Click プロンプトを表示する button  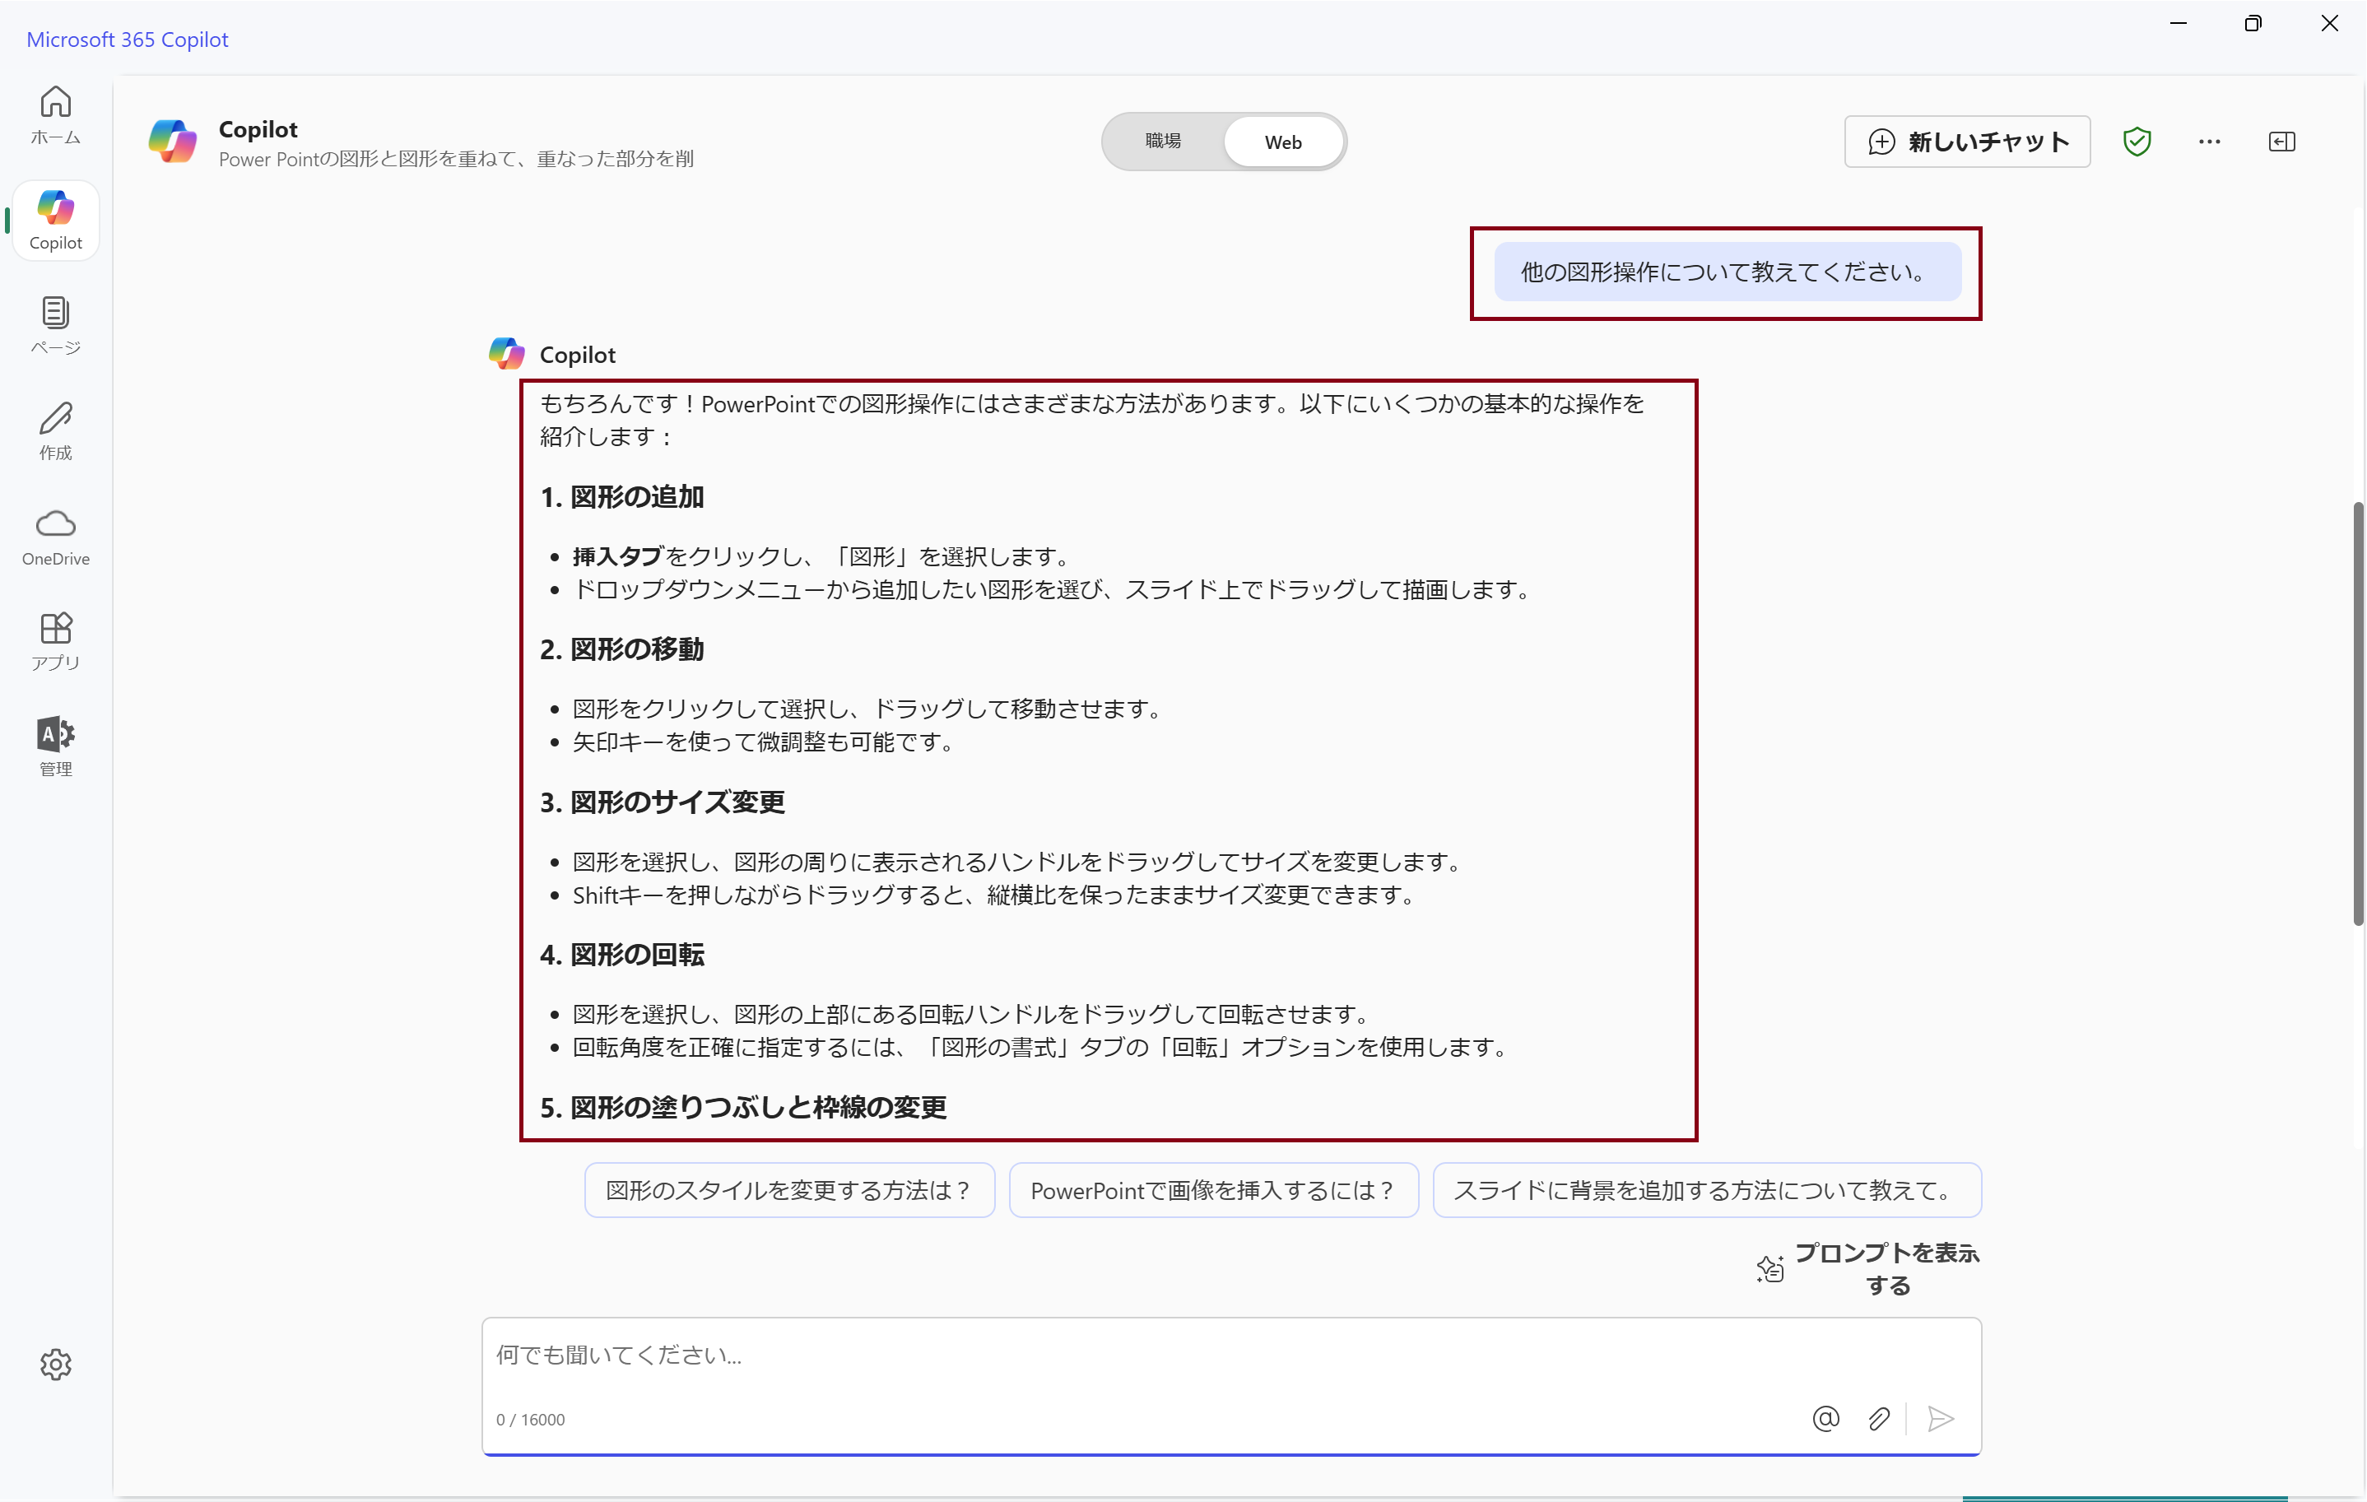click(x=1867, y=1269)
